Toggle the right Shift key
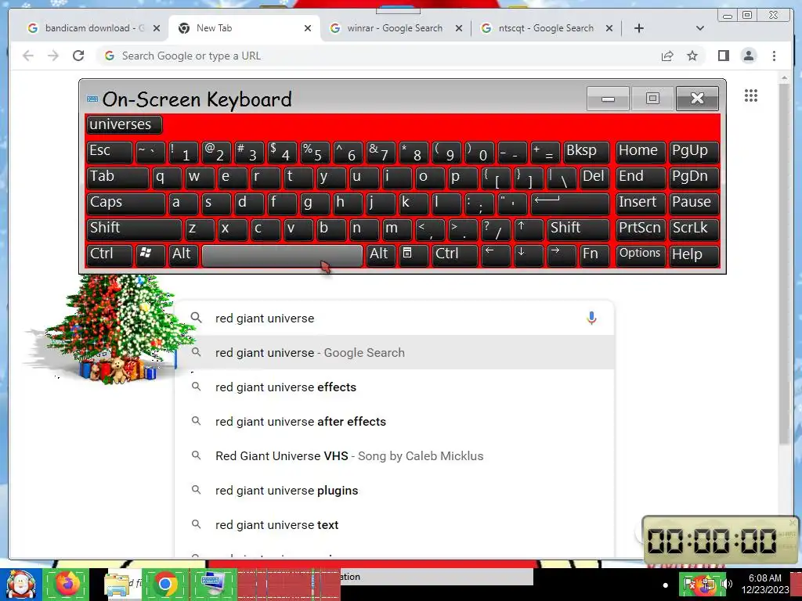 click(578, 229)
